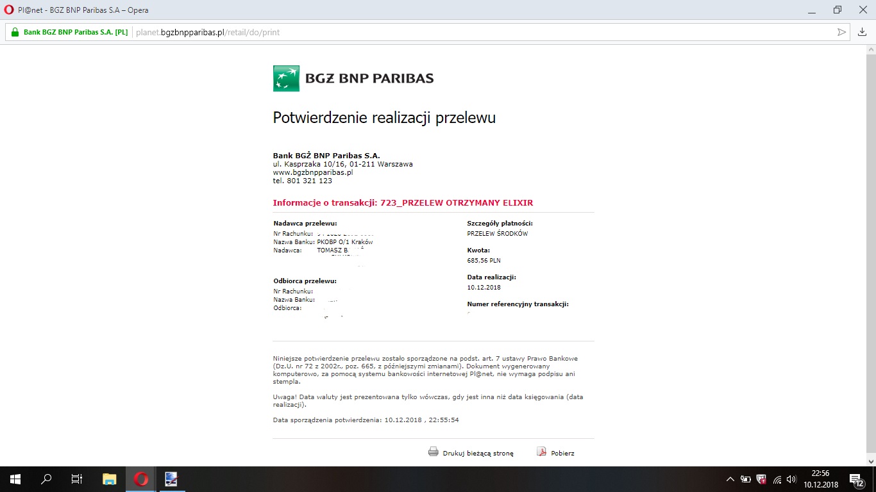Click the tel. 801 321 123 text
876x492 pixels.
303,181
